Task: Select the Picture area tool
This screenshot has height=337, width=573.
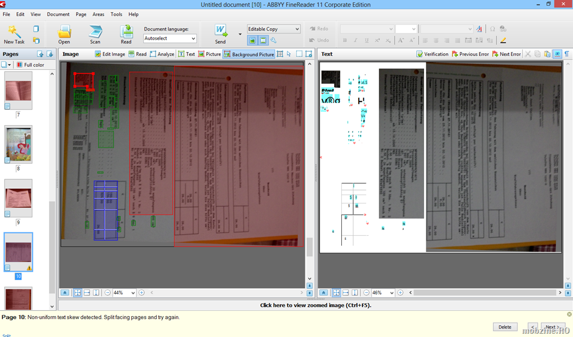Action: pyautogui.click(x=209, y=54)
